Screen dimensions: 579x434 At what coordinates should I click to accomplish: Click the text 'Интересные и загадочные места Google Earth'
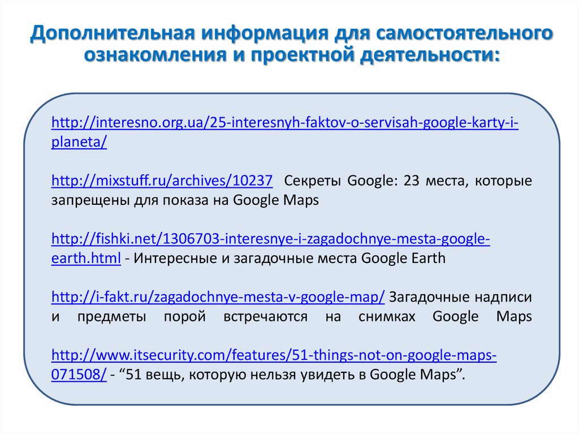[x=289, y=259]
